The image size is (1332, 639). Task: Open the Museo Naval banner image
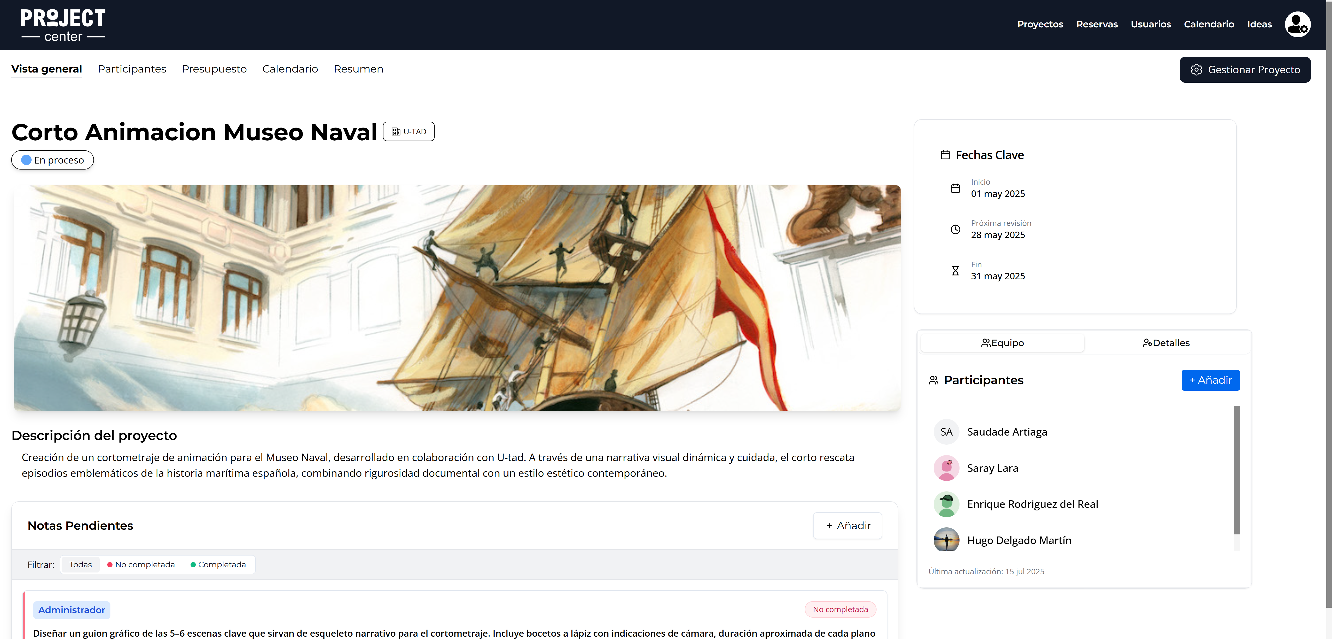coord(457,298)
